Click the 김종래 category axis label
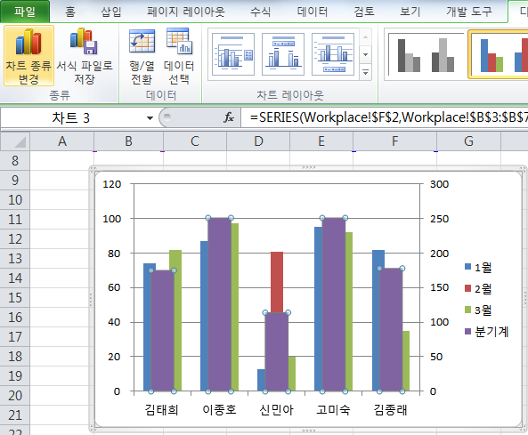 (391, 410)
